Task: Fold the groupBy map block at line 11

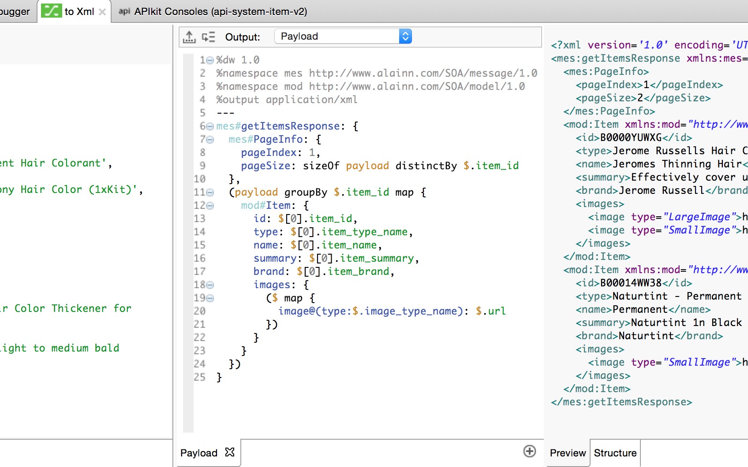Action: pyautogui.click(x=210, y=193)
